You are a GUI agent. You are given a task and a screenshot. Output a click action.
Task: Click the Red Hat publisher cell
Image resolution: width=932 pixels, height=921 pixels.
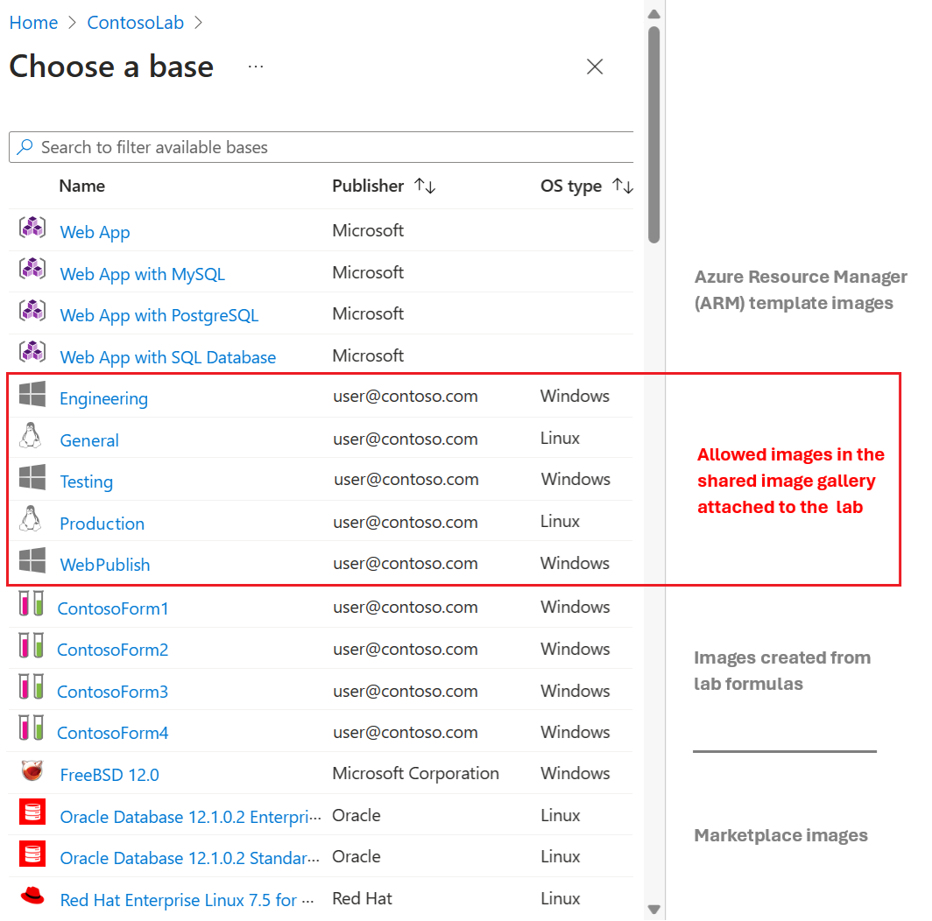pyautogui.click(x=362, y=898)
